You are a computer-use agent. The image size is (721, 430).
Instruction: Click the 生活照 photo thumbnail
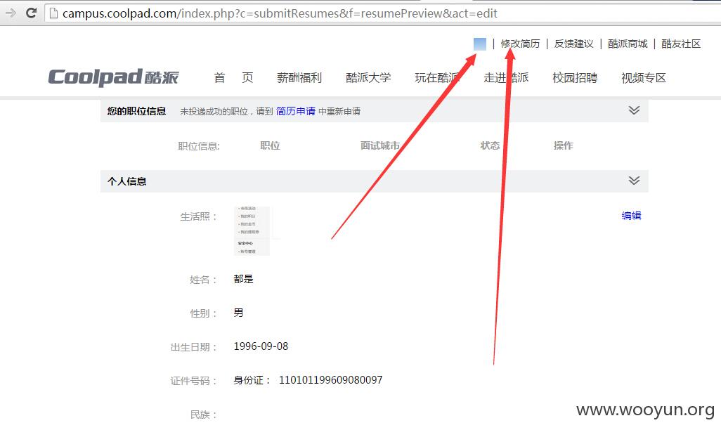point(252,231)
